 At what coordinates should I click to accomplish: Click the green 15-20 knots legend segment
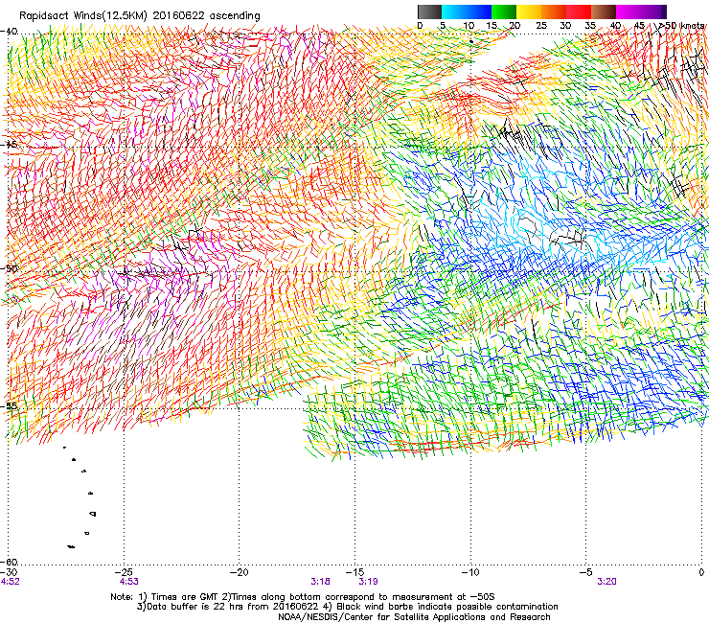click(x=504, y=12)
